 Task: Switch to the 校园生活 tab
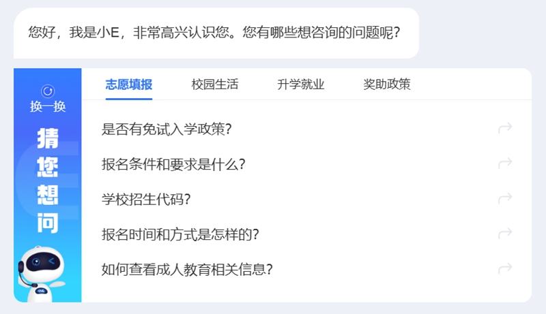[x=214, y=85]
